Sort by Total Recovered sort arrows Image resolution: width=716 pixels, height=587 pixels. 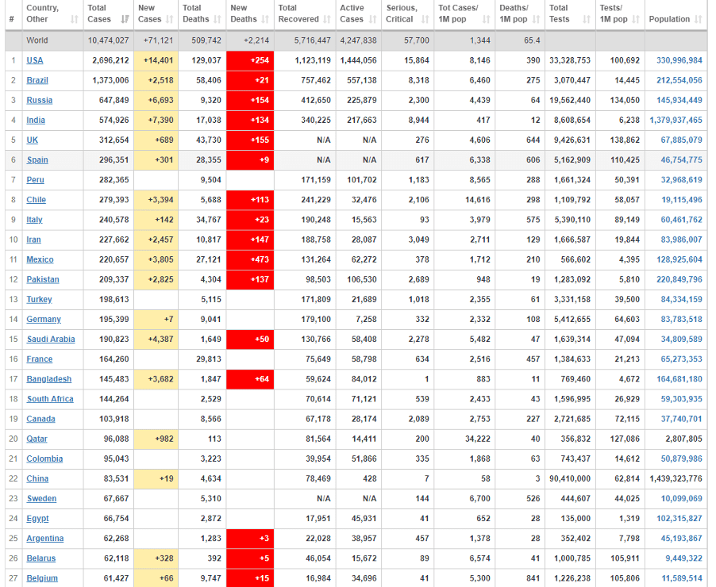coord(327,20)
